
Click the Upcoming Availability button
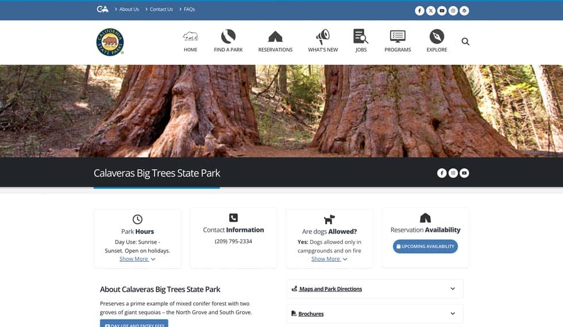425,246
